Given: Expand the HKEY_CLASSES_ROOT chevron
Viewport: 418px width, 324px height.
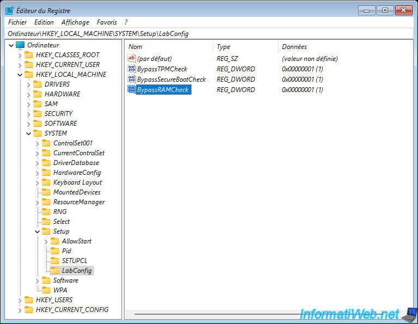Looking at the screenshot, I should pos(20,56).
